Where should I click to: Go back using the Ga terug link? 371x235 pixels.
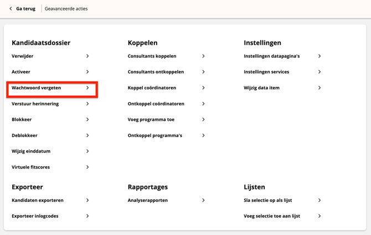point(25,9)
